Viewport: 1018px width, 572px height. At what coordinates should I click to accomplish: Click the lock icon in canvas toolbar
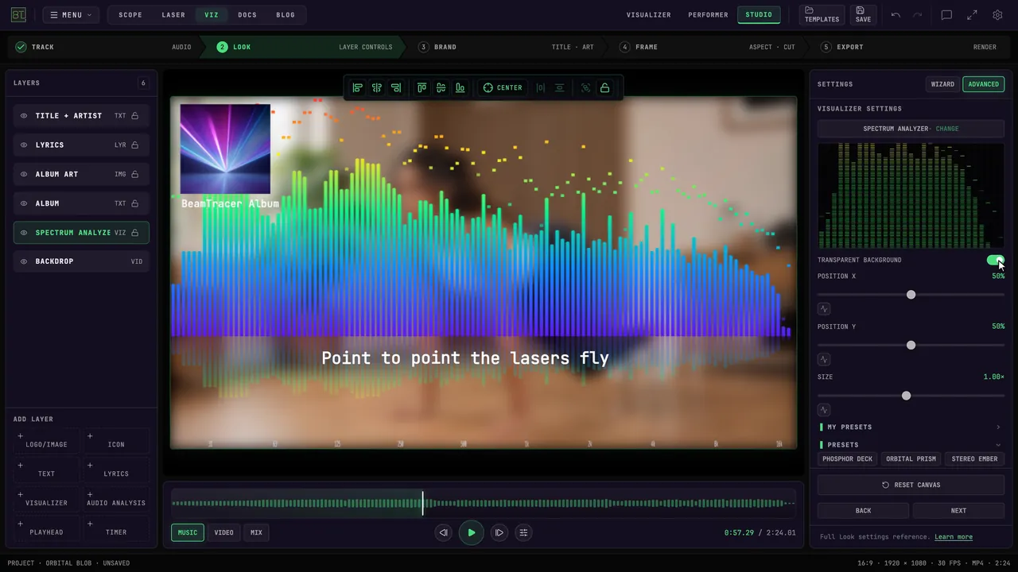click(x=604, y=87)
